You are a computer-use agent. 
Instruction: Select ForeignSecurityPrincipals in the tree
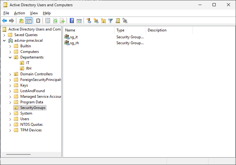pyautogui.click(x=41, y=80)
